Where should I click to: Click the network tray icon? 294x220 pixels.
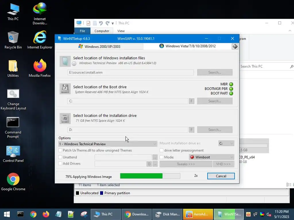[255, 214]
